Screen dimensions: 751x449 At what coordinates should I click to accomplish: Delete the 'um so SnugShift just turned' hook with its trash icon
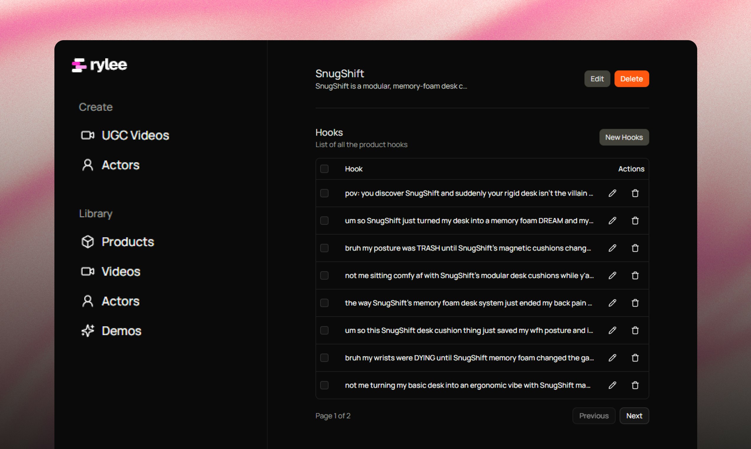635,221
